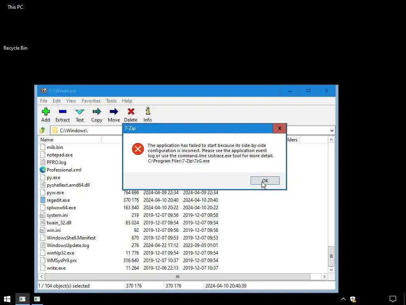Select the win.ini gear icon
The height and width of the screenshot is (305, 406).
(42, 230)
